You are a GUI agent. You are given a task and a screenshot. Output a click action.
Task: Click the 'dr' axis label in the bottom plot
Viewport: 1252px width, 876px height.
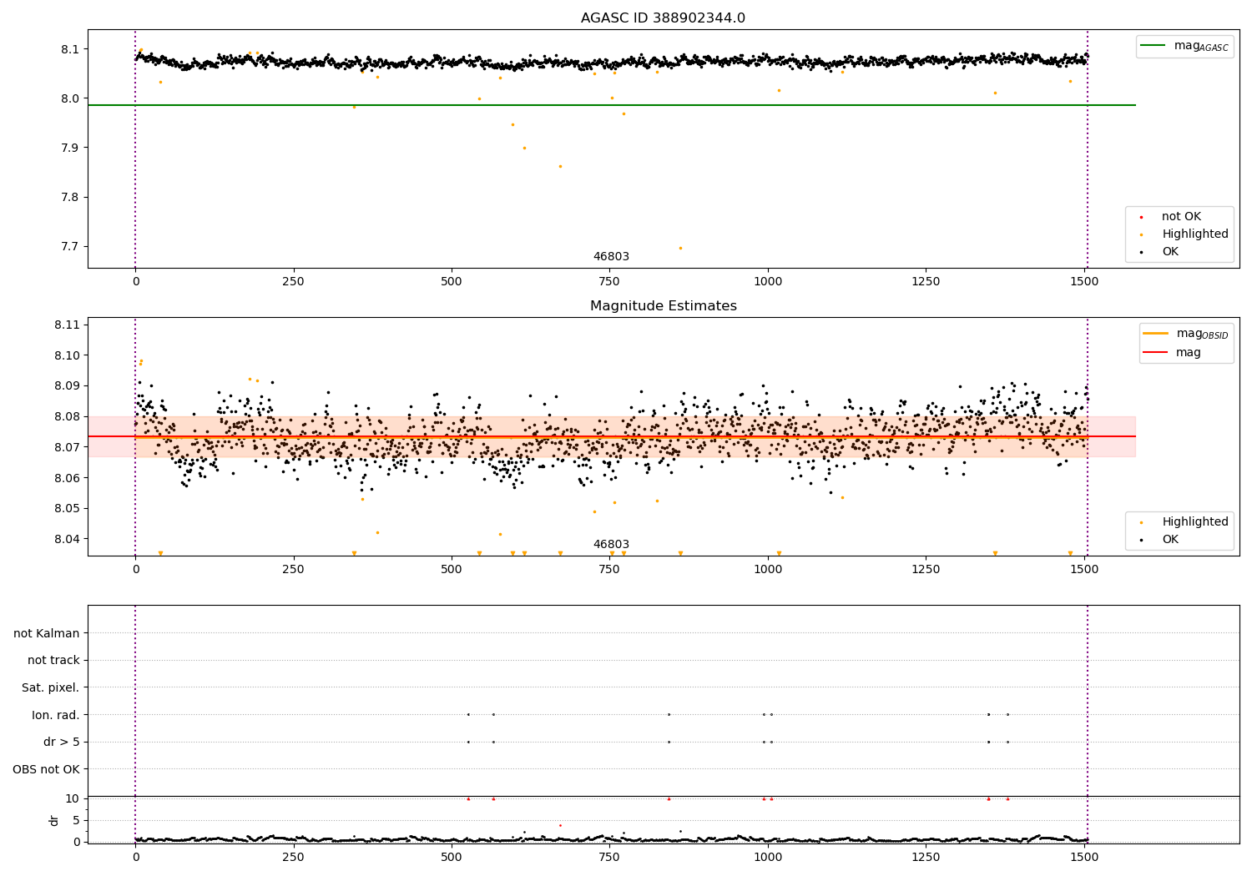pos(54,820)
